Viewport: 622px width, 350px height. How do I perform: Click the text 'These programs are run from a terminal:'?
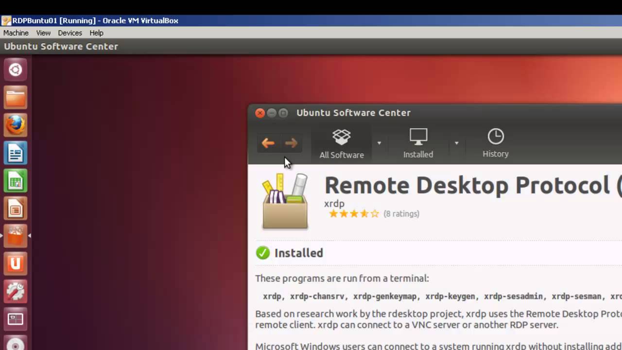[x=342, y=279]
